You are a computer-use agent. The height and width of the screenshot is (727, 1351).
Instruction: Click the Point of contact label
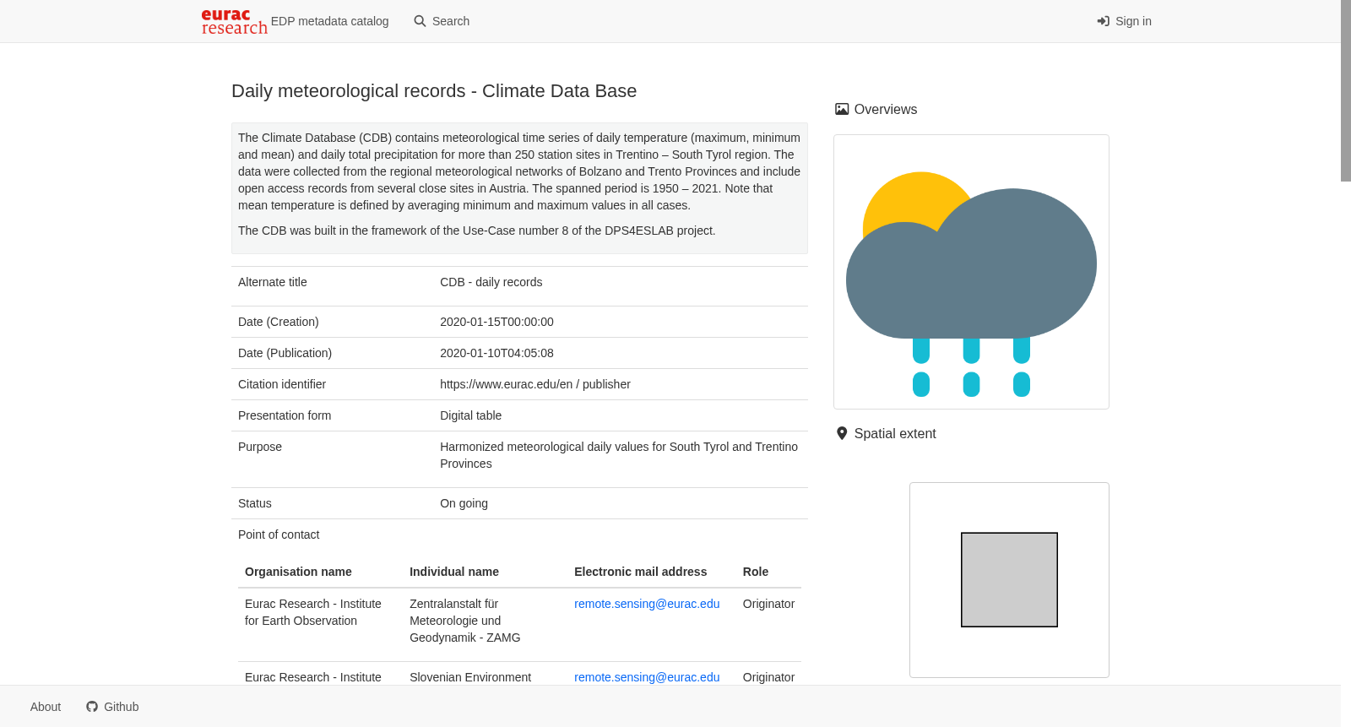click(279, 534)
